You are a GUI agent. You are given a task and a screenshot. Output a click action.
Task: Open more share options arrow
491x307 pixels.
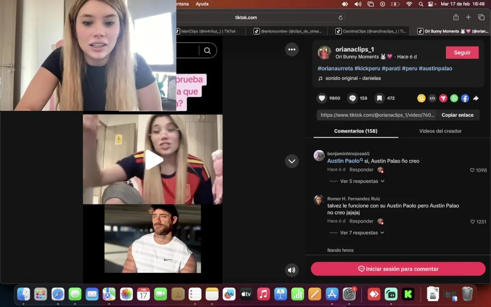coord(476,98)
